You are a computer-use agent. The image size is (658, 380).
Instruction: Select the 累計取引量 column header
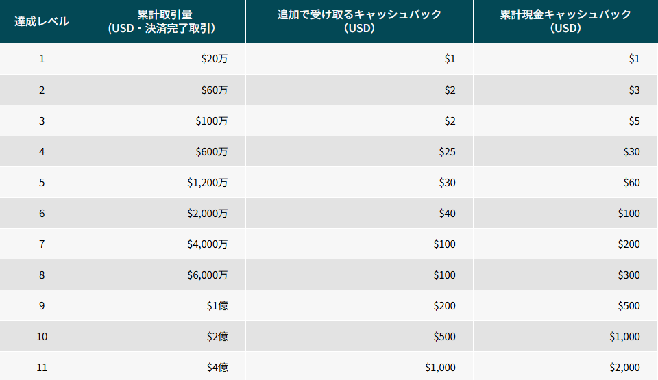(x=165, y=21)
